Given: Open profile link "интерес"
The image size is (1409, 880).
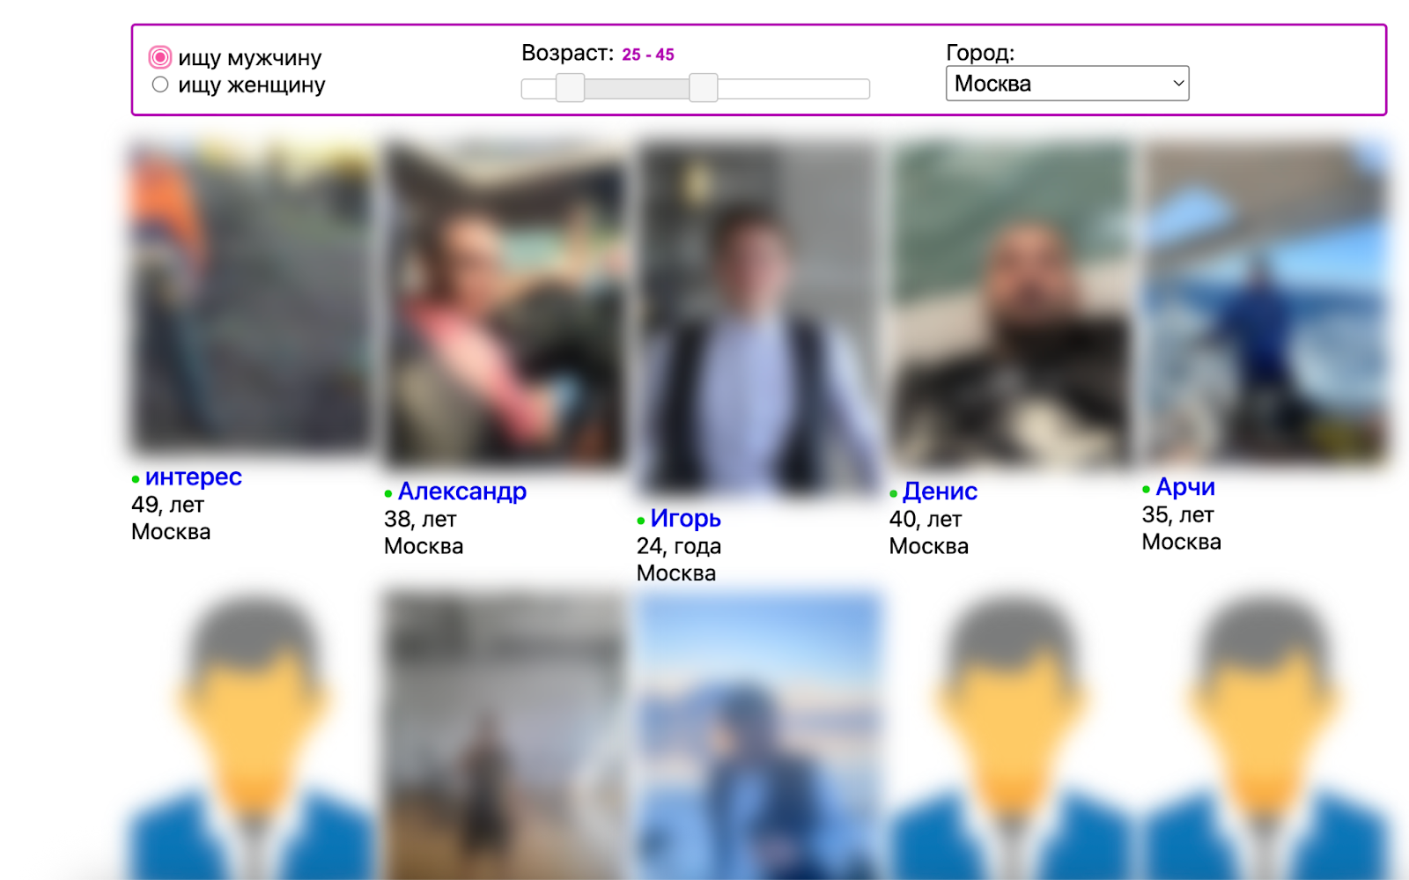Looking at the screenshot, I should (193, 477).
